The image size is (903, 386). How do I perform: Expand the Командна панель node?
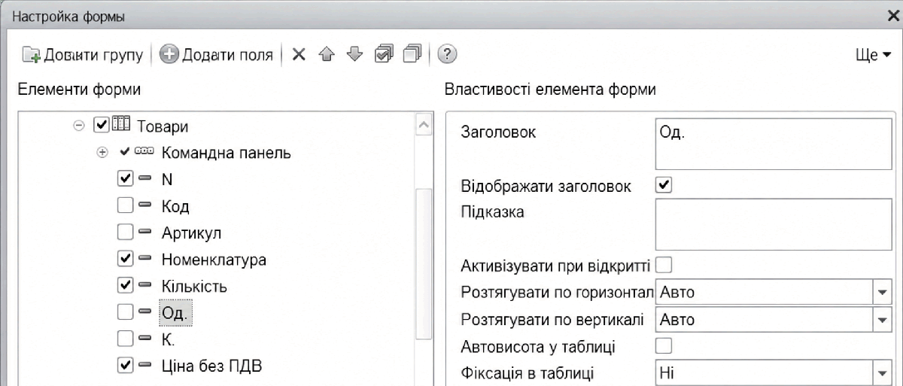pos(103,153)
